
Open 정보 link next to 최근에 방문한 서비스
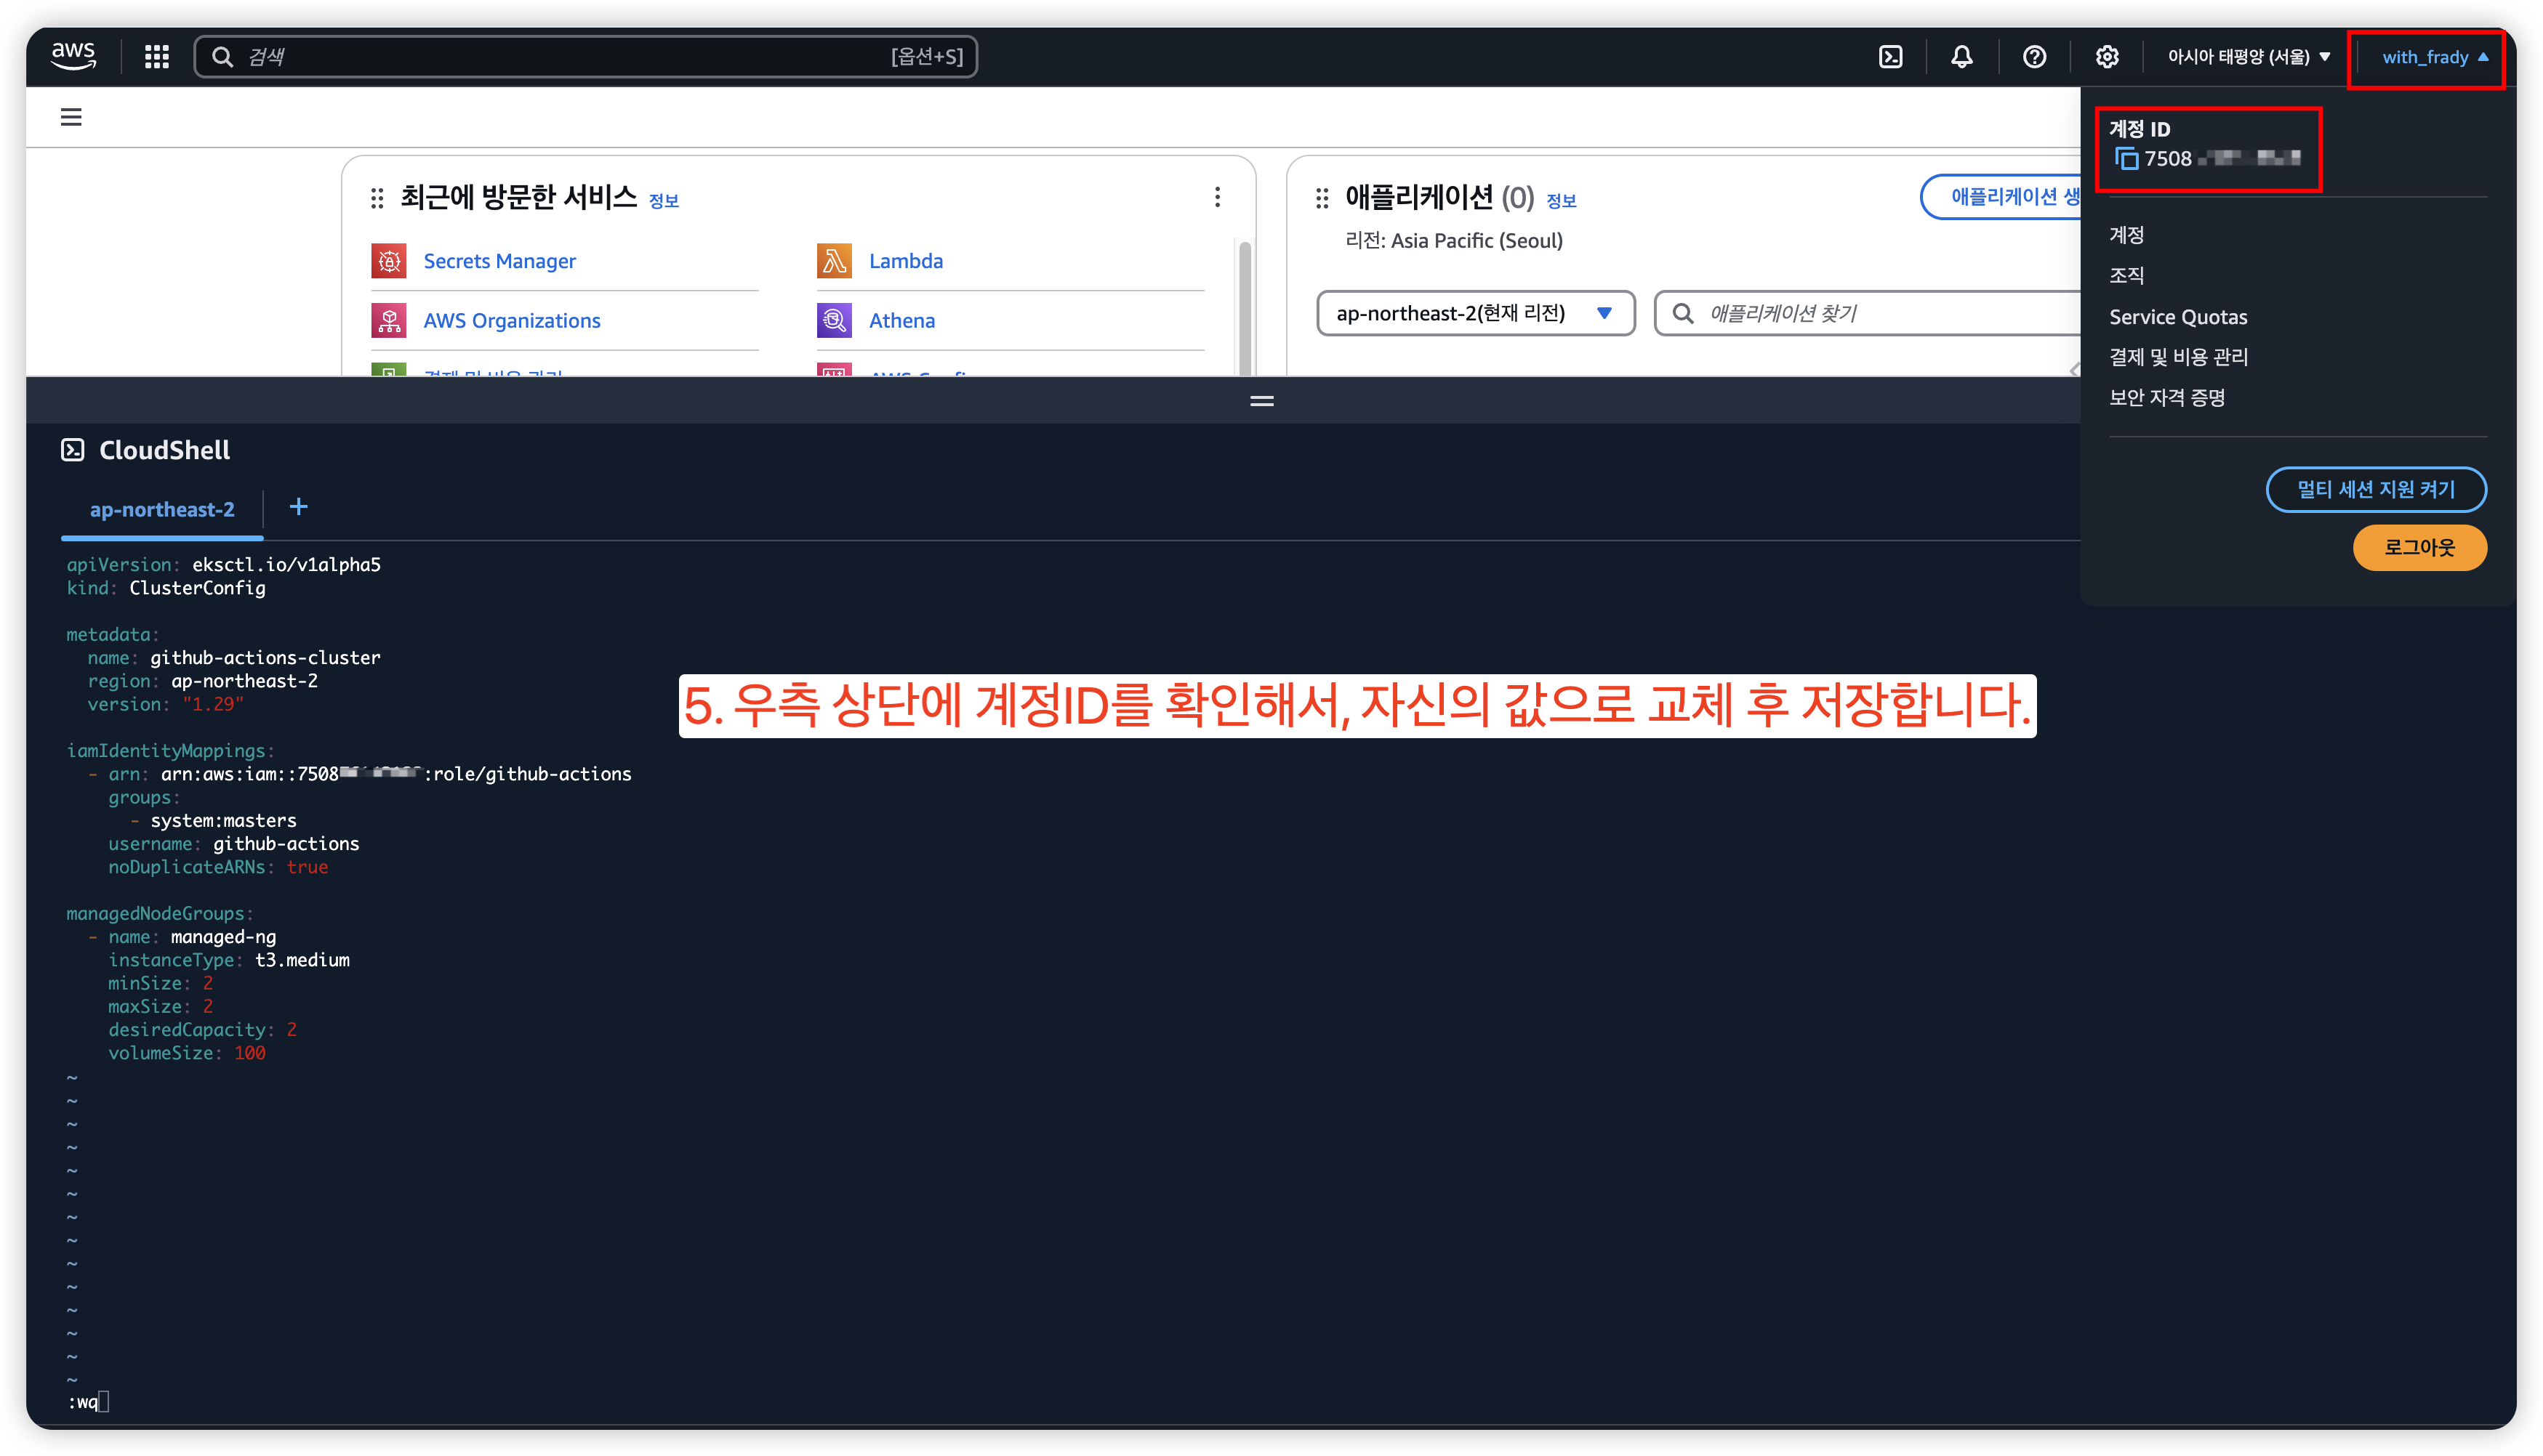click(x=663, y=201)
